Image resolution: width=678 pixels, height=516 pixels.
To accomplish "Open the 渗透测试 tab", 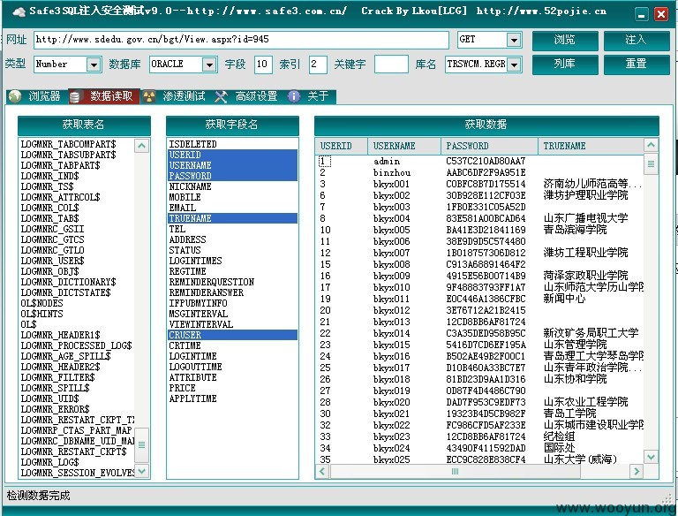I will tap(176, 96).
